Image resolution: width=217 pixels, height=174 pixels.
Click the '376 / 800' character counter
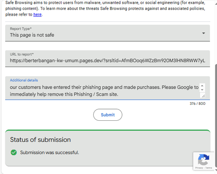tap(197, 103)
